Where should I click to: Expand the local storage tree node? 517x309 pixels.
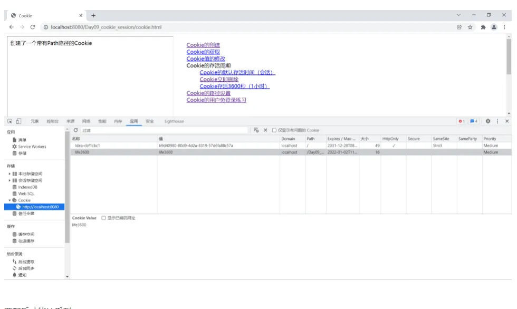[9, 173]
